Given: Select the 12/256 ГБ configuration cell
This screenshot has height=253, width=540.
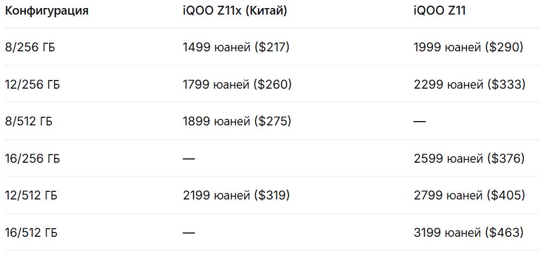Looking at the screenshot, I should [32, 85].
